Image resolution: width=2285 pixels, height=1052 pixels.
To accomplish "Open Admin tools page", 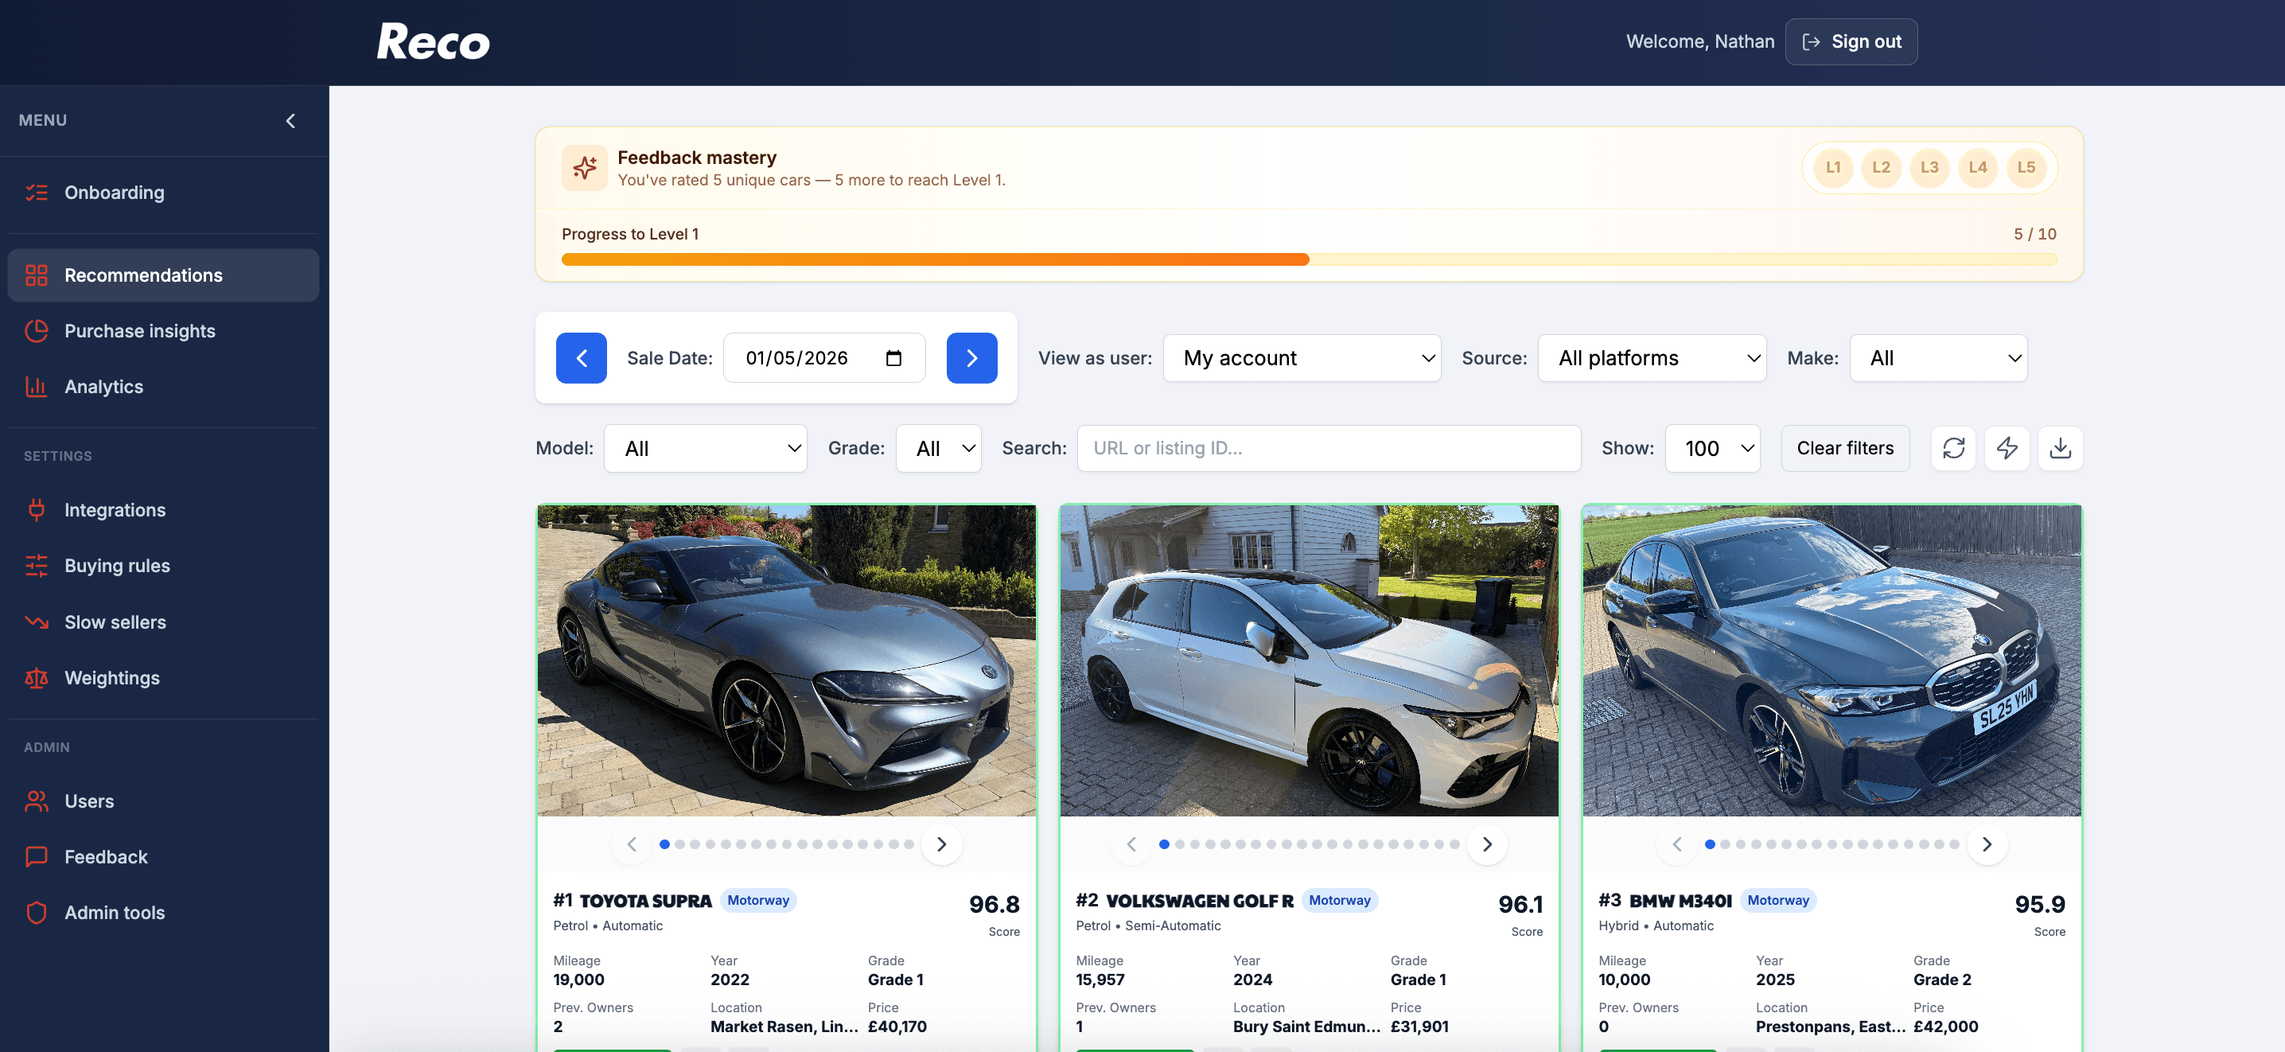I will (x=163, y=913).
